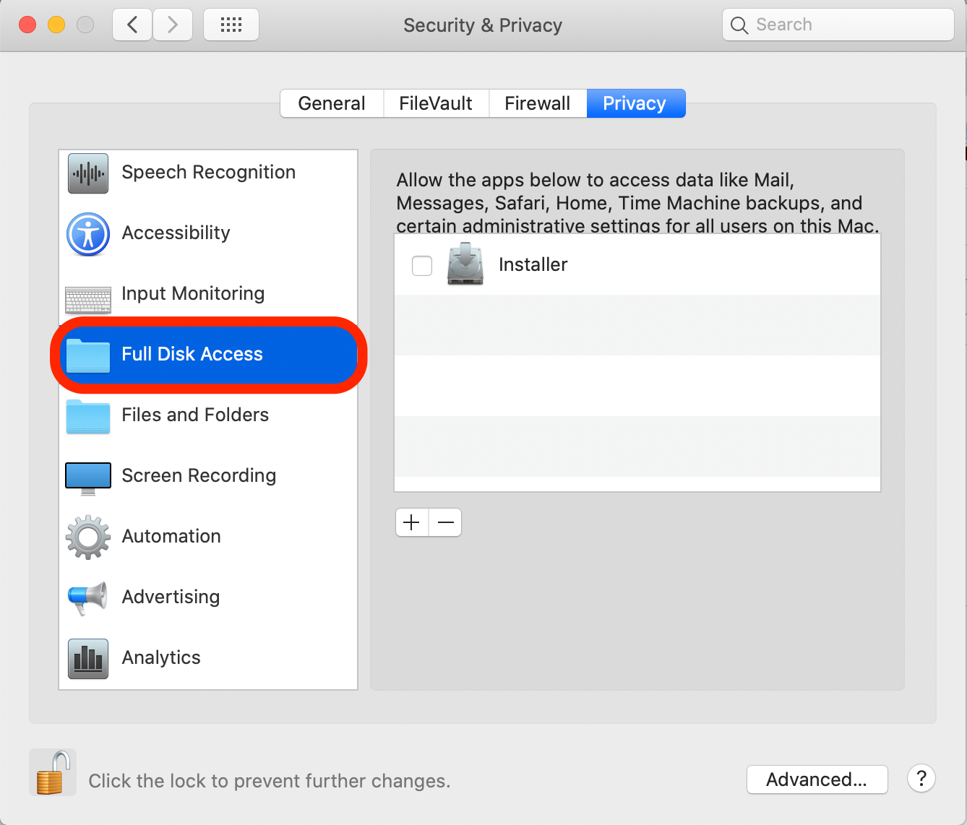Select the Advertising privacy category
This screenshot has height=825, width=967.
[171, 597]
